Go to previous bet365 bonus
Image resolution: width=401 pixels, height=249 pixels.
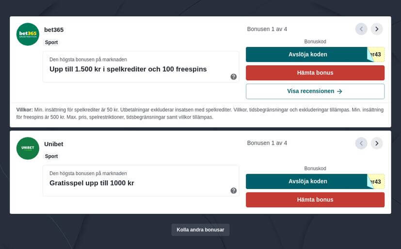[361, 29]
